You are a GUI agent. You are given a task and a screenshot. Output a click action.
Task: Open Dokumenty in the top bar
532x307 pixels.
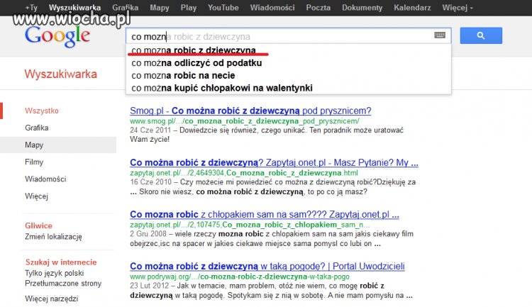[362, 8]
